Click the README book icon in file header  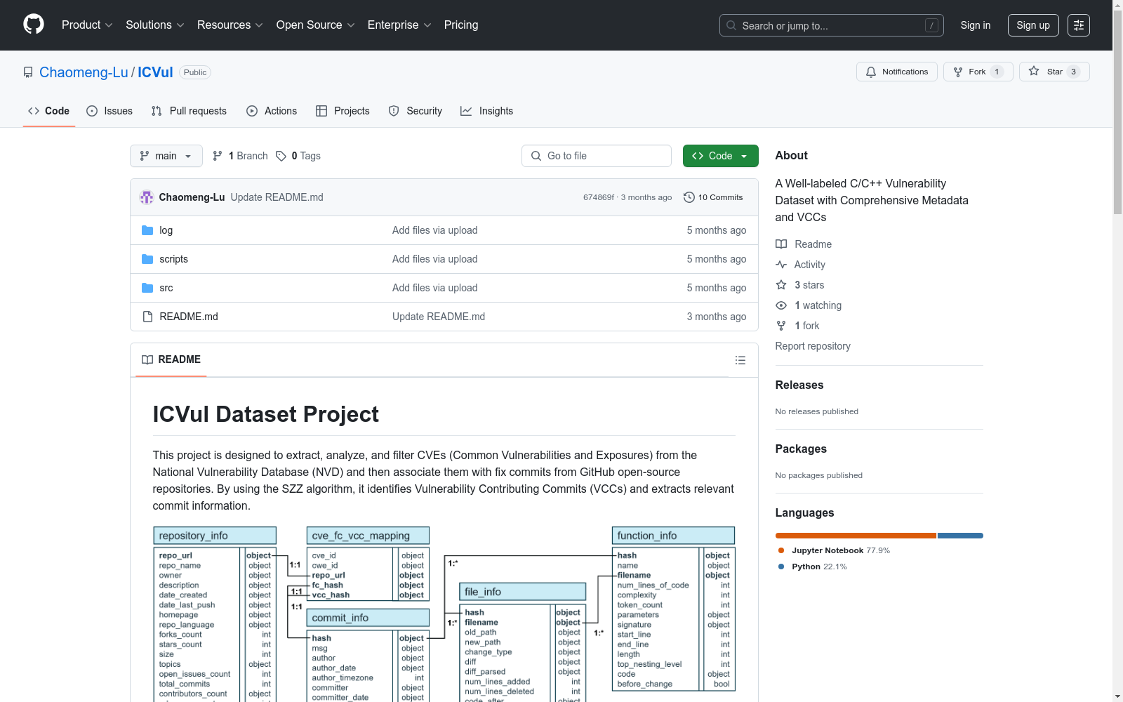147,359
